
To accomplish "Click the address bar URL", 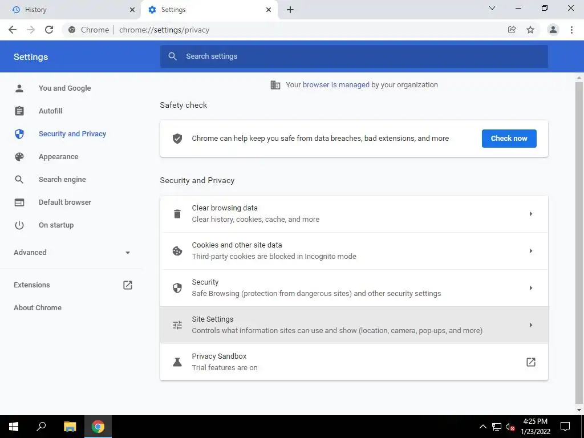I will click(164, 30).
